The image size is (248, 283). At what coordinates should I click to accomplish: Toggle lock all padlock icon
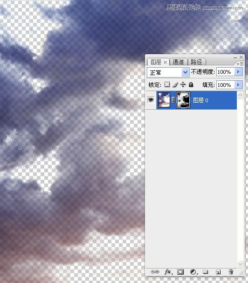[x=191, y=85]
